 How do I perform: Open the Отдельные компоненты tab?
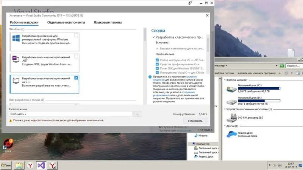pos(66,22)
